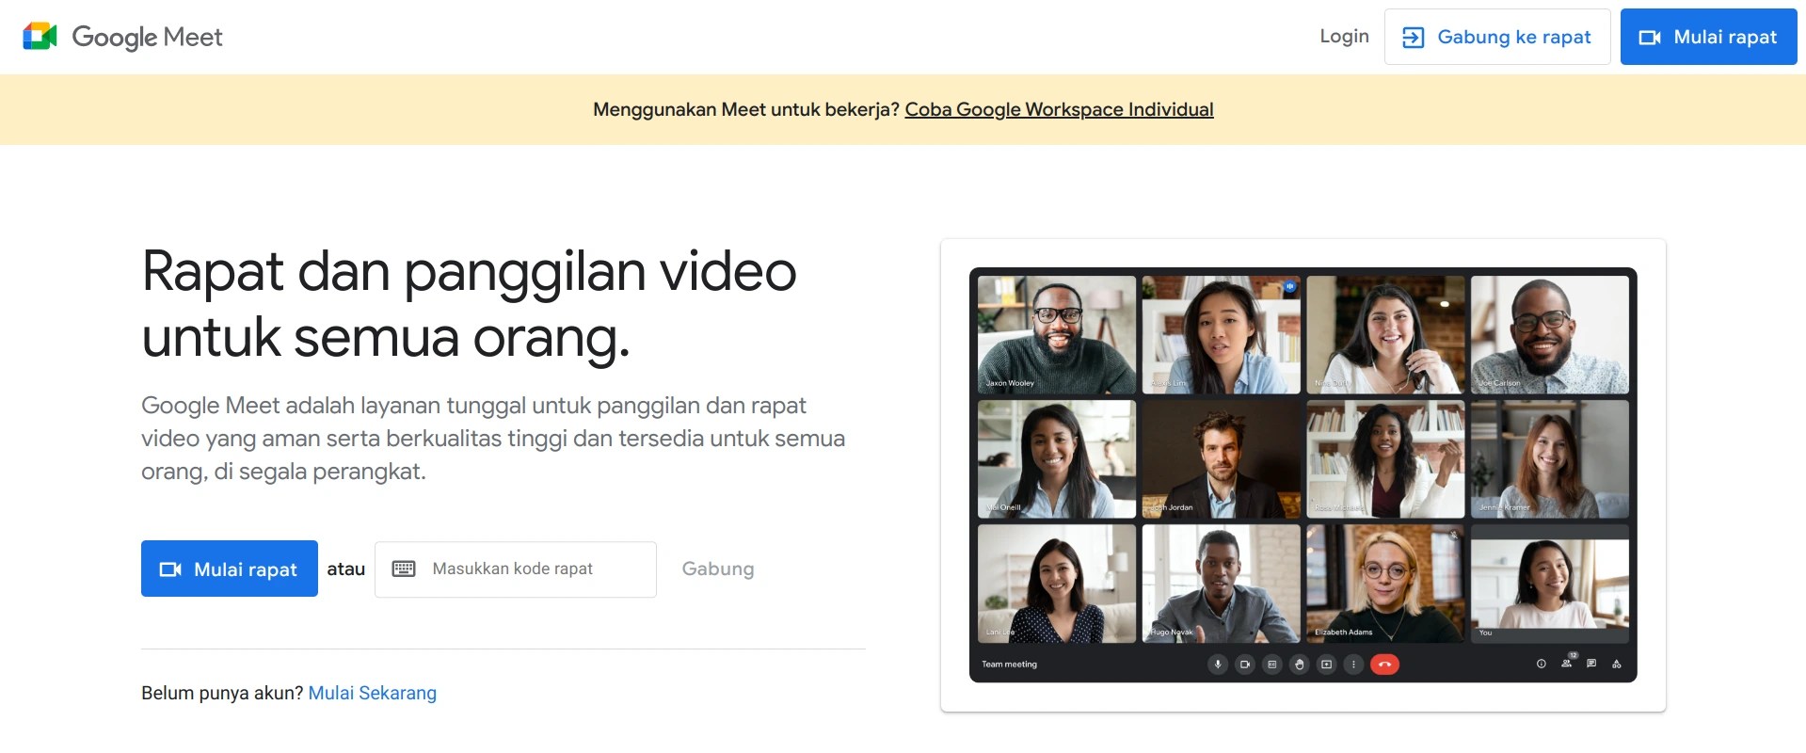Select Jaxon Wooley's video tile
1806x753 pixels.
pyautogui.click(x=1057, y=334)
